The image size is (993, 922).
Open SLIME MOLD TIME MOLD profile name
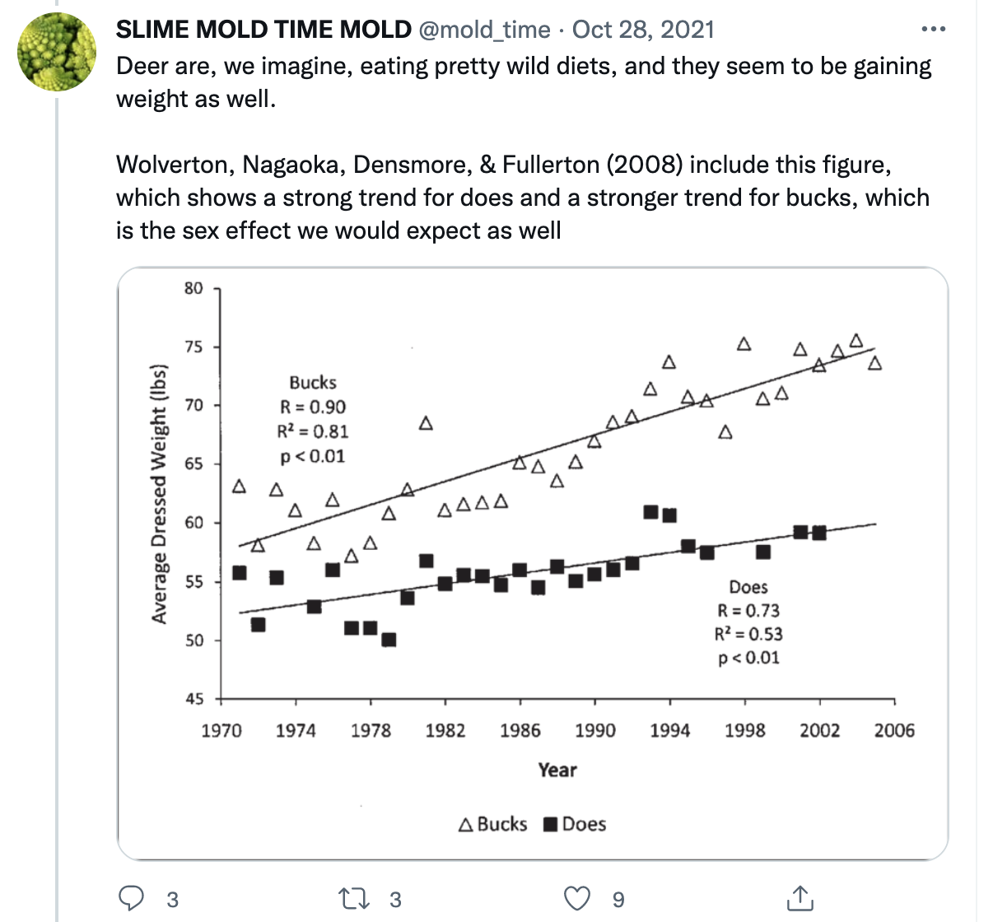[x=263, y=30]
